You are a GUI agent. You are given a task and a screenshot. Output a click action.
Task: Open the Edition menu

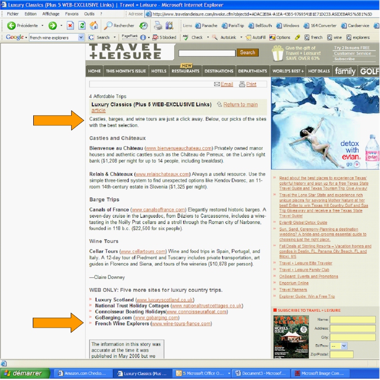pos(30,14)
